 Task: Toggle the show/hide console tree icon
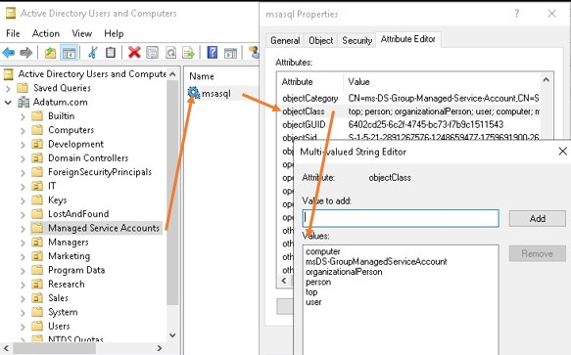[69, 53]
